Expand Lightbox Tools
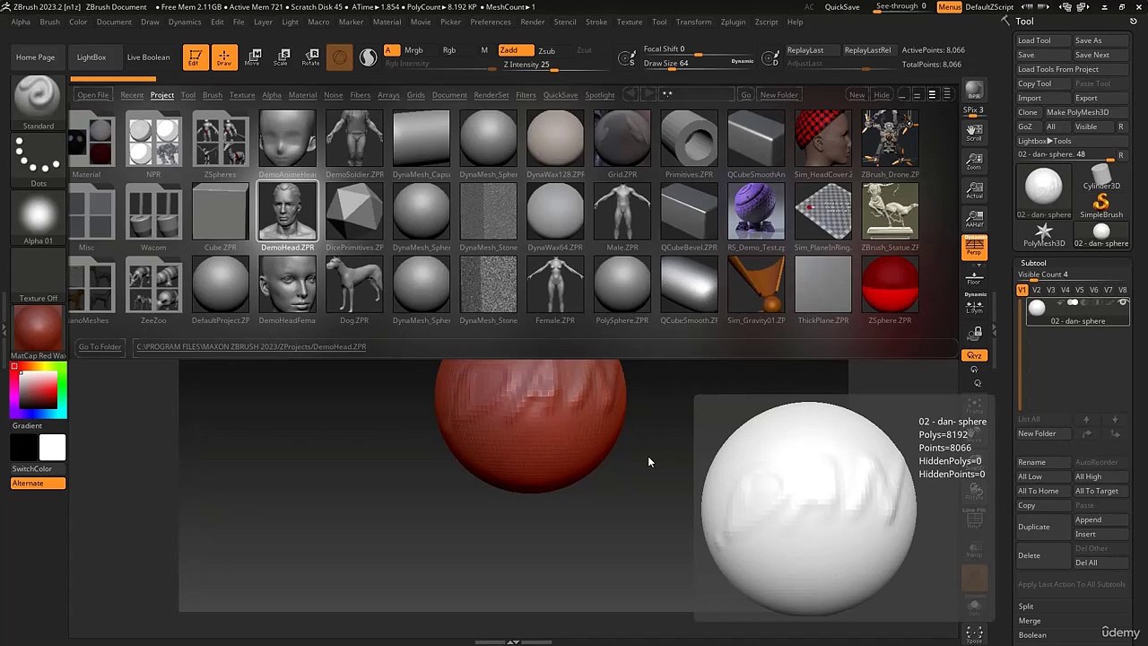The width and height of the screenshot is (1148, 646). [1045, 141]
